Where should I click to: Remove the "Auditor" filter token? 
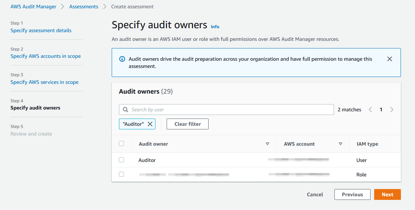click(x=150, y=124)
